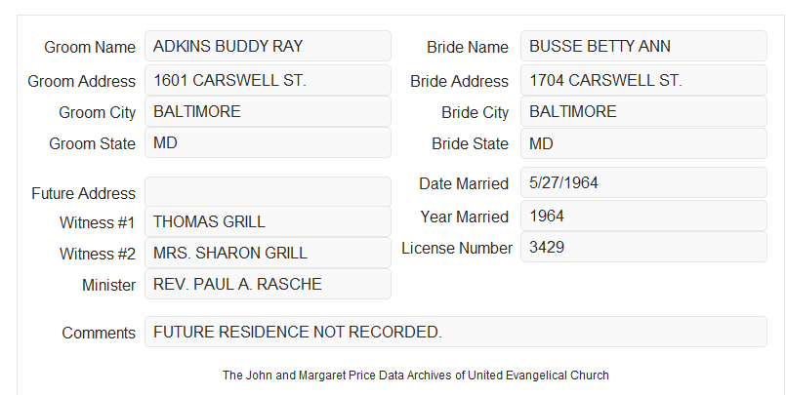Click the Comments label text
The width and height of the screenshot is (786, 395).
pos(99,333)
